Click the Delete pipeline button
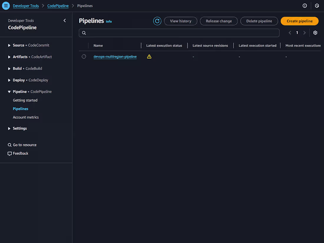 point(259,21)
